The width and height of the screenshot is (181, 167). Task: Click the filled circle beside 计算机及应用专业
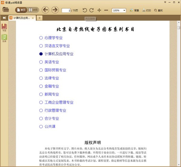click(x=41, y=54)
